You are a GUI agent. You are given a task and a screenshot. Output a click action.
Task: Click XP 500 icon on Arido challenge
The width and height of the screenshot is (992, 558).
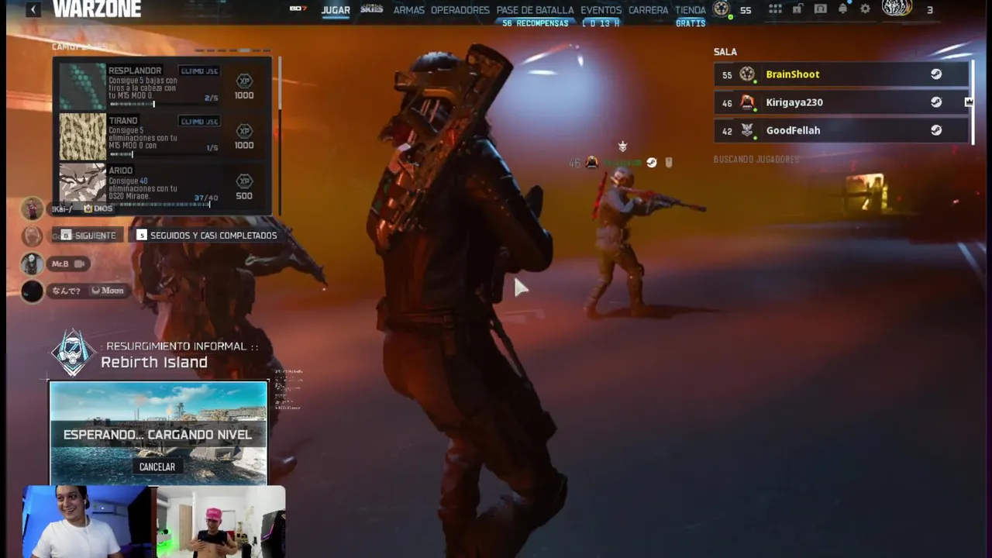point(244,181)
